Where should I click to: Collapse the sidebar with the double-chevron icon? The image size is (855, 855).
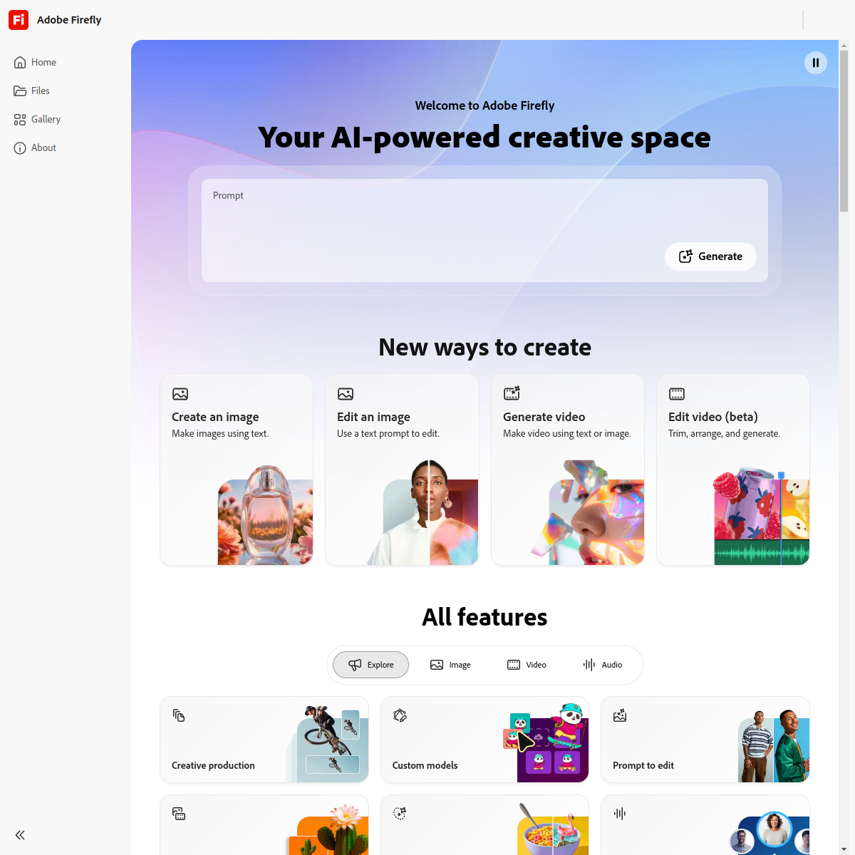pos(20,835)
